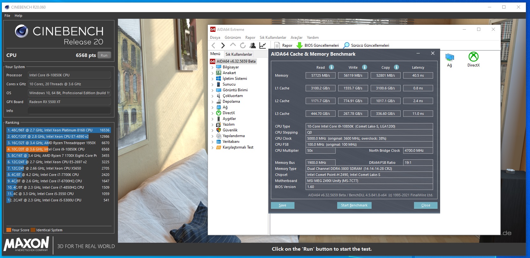Open the AIDA64 user profile icon
This screenshot has width=530, height=258.
tap(253, 45)
